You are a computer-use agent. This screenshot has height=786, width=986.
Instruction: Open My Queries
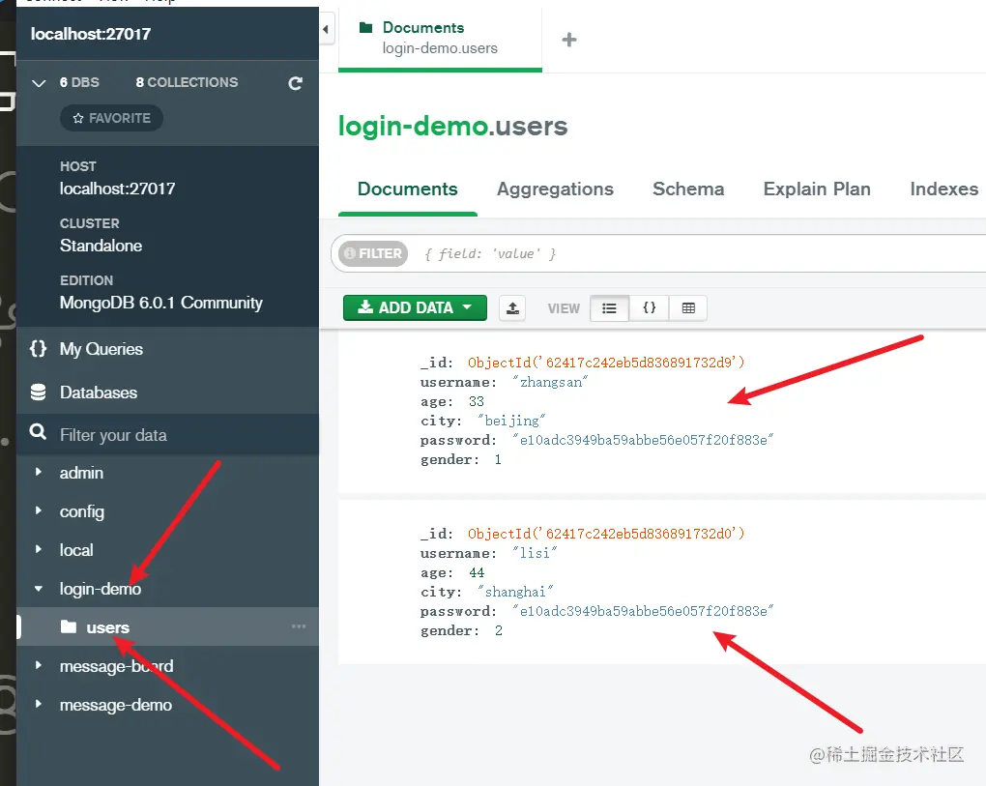pyautogui.click(x=101, y=349)
